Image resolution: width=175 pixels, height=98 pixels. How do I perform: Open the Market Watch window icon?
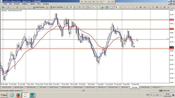13,7
